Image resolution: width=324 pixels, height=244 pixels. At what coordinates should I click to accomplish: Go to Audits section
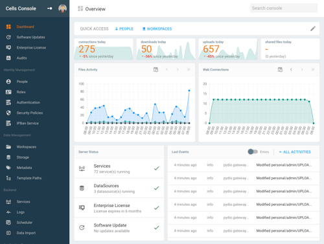point(21,58)
